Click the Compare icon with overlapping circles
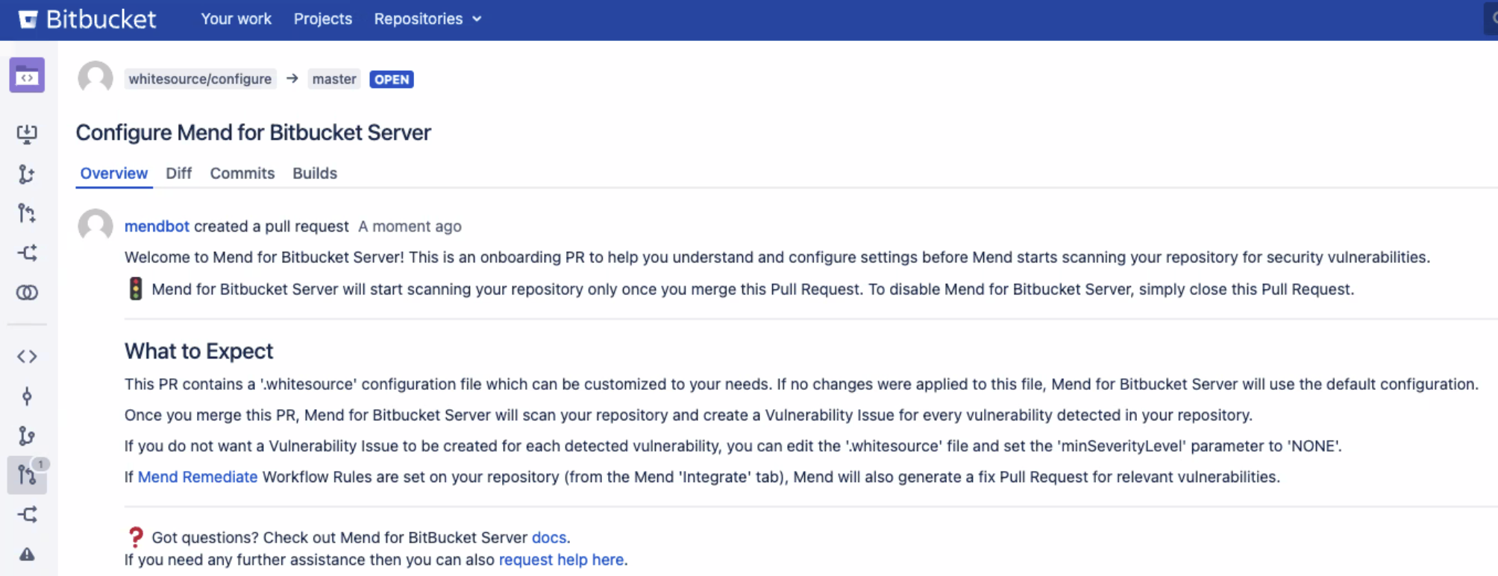Viewport: 1498px width, 576px height. (27, 293)
